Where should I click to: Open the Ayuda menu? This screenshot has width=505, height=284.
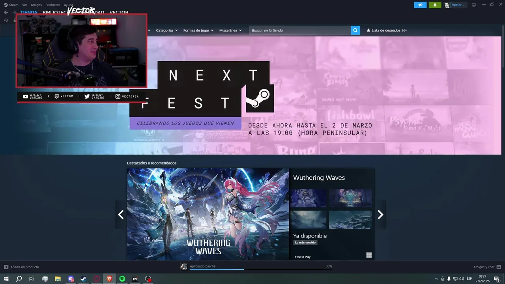coord(68,5)
